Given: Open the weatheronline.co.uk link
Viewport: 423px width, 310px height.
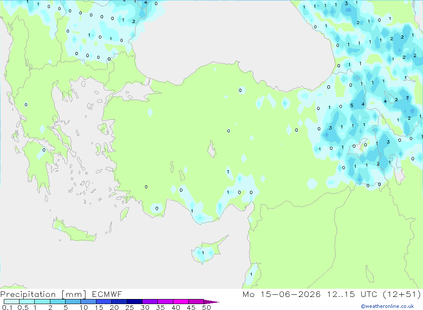Looking at the screenshot, I should pyautogui.click(x=387, y=306).
